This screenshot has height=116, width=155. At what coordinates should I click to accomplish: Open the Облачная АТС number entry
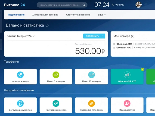tap(124, 44)
